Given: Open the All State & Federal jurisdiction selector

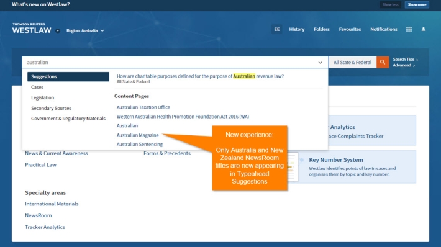Looking at the screenshot, I should point(352,63).
